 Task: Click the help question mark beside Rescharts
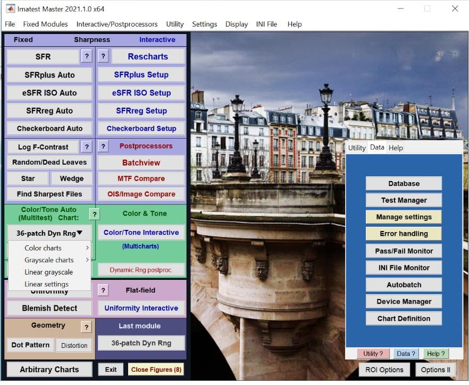[x=103, y=56]
